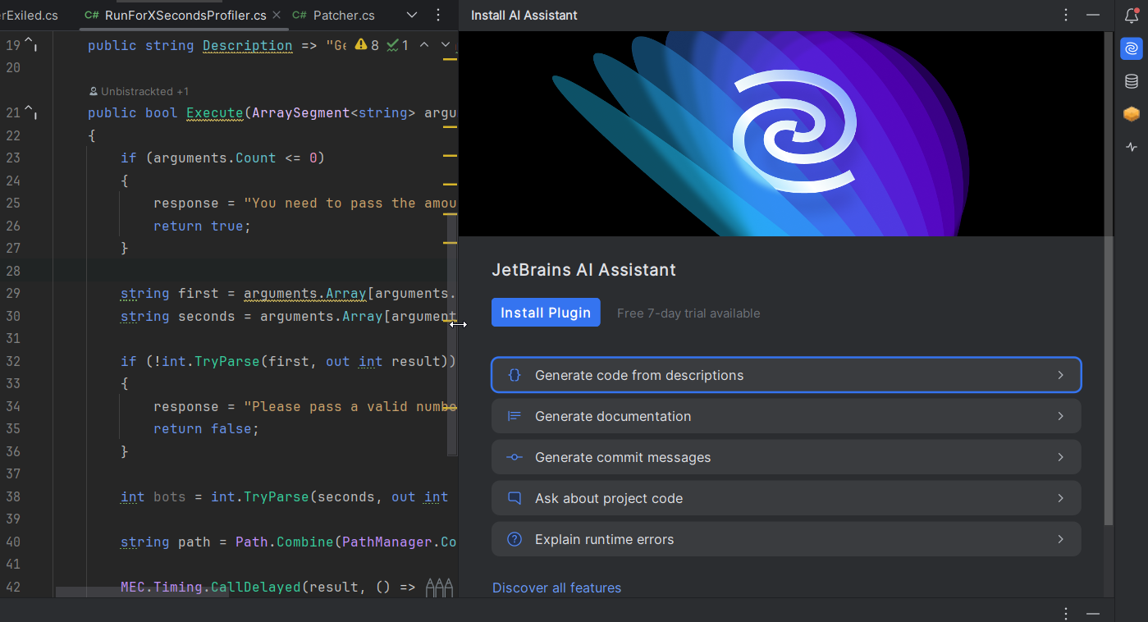Viewport: 1148px width, 622px height.
Task: Expand Generate commit messages chevron
Action: tap(1060, 457)
